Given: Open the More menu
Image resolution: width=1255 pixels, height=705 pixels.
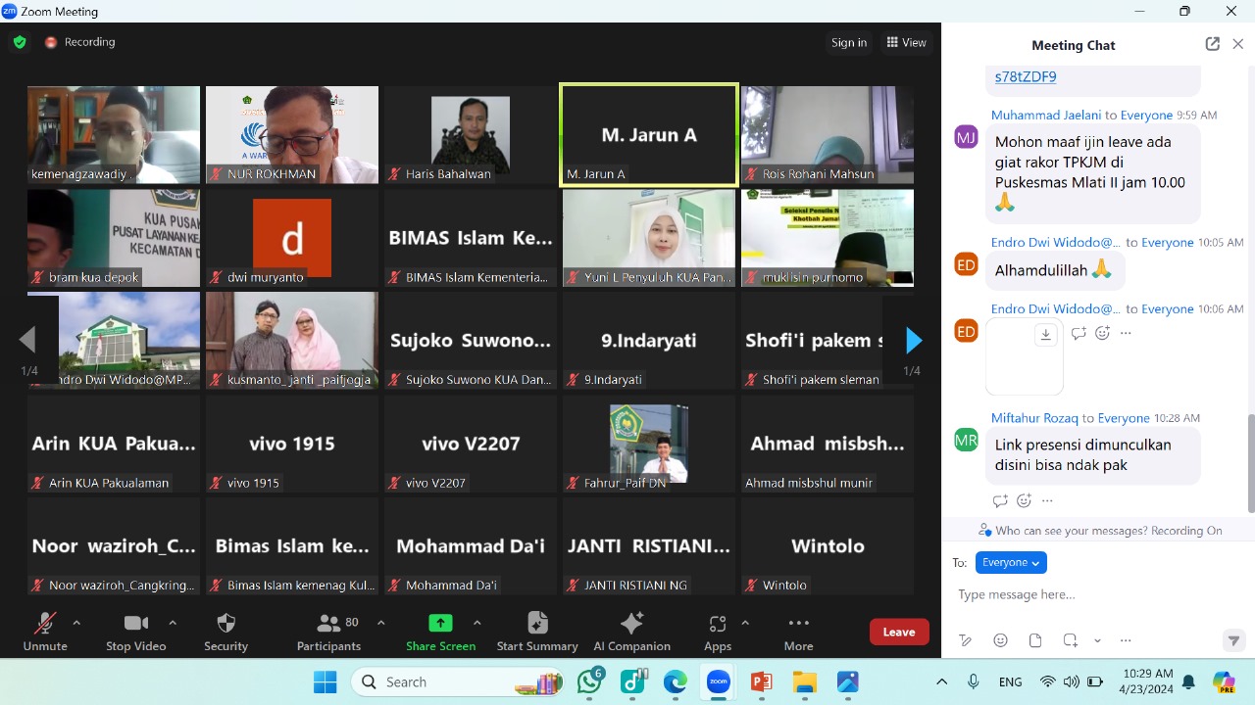Looking at the screenshot, I should click(x=798, y=632).
